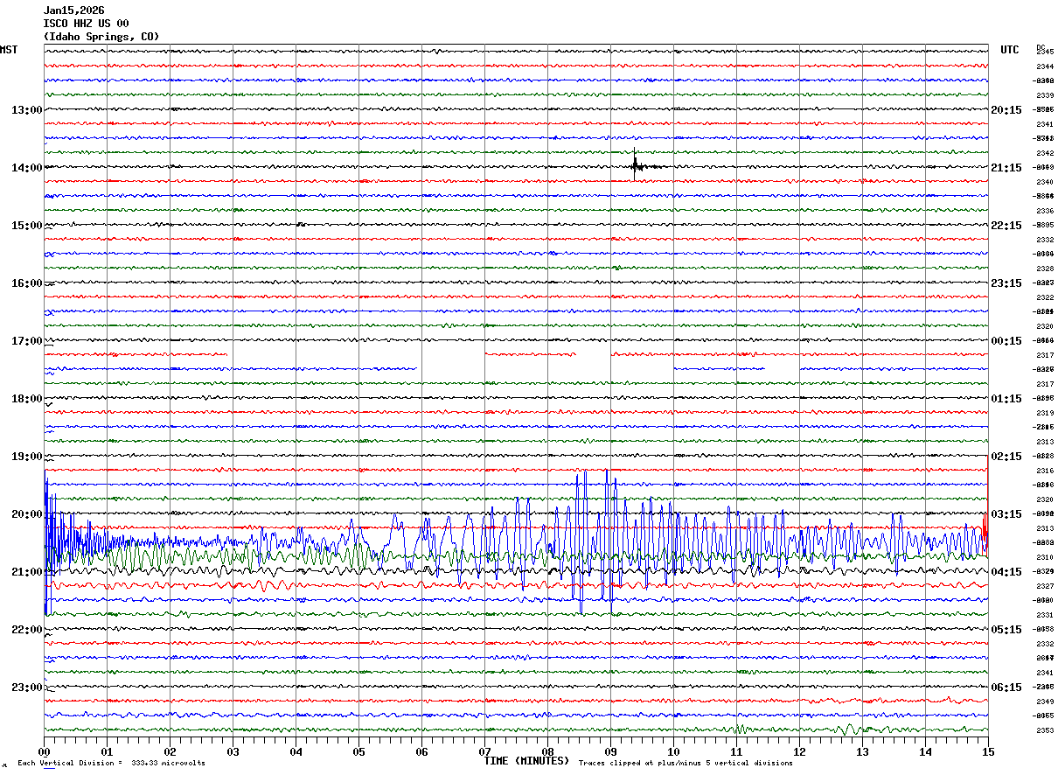The image size is (1058, 775).
Task: Click minute label 01 on the time axis
Action: tap(107, 751)
